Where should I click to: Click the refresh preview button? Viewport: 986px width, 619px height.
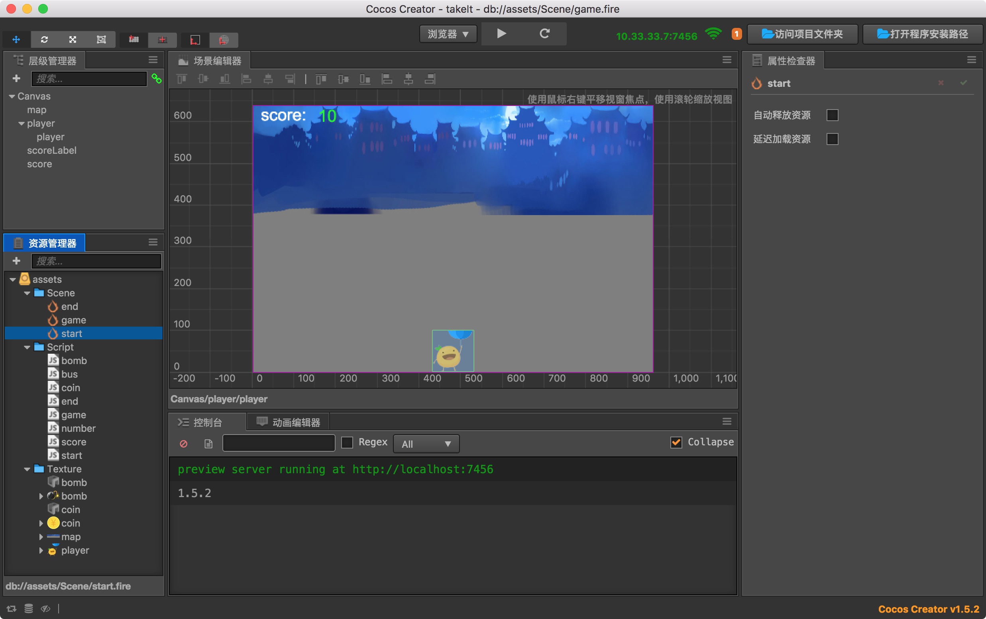click(x=544, y=33)
